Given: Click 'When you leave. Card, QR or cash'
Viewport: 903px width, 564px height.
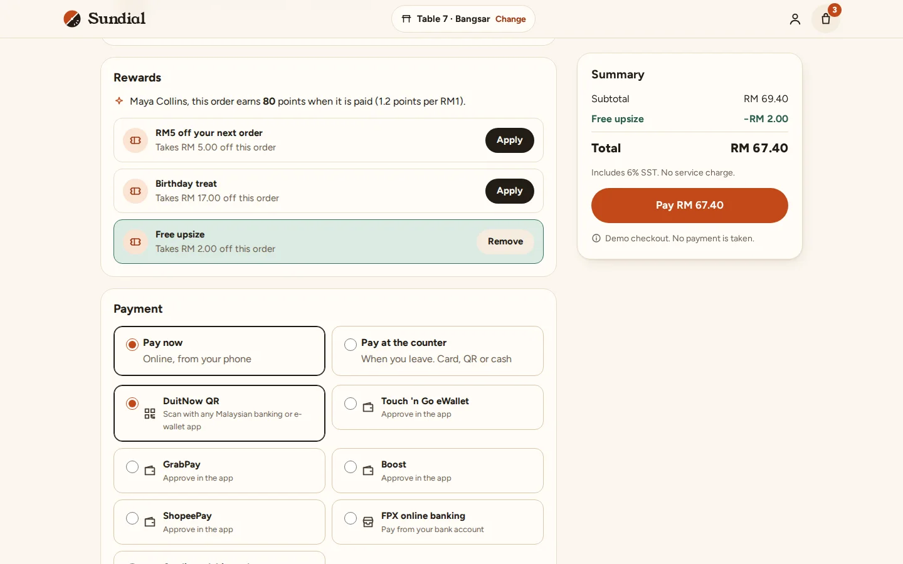Looking at the screenshot, I should pyautogui.click(x=436, y=359).
